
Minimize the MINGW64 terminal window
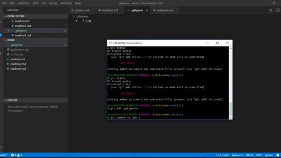[208, 43]
